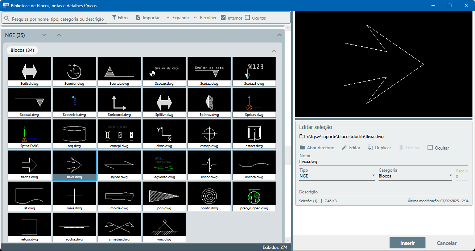This screenshot has height=251, width=475.
Task: Click the search magnifier icon
Action: tap(7, 18)
